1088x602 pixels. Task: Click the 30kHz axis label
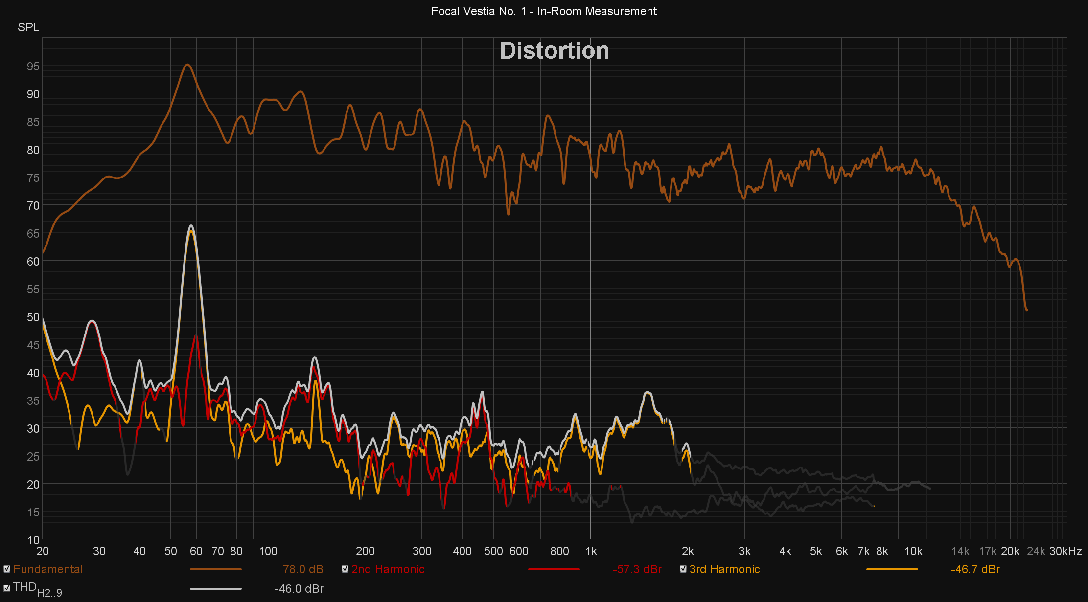coord(1065,551)
